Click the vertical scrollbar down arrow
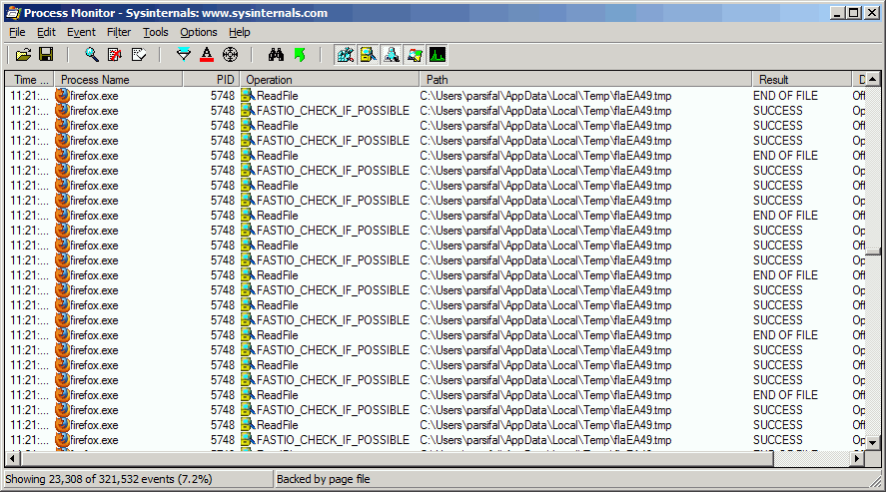 click(873, 443)
